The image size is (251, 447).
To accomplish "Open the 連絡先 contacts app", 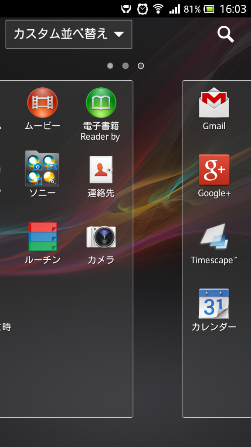I will 101,170.
